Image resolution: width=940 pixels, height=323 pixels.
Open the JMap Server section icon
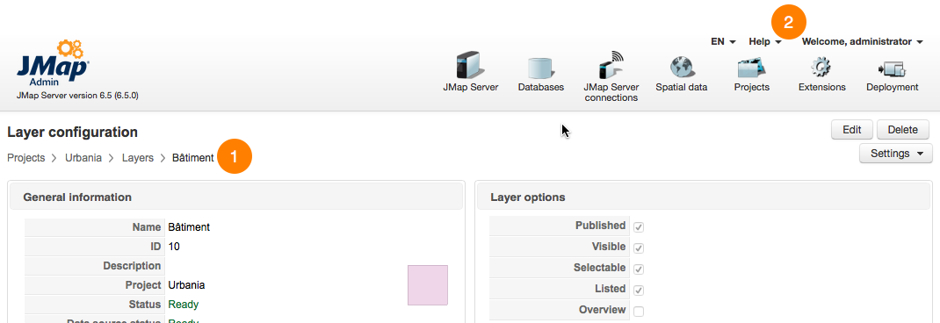tap(470, 65)
